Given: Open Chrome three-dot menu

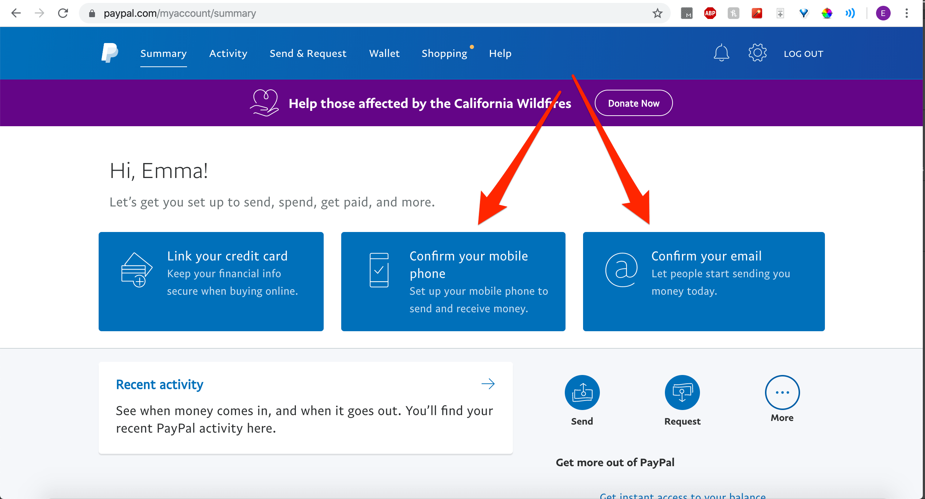Looking at the screenshot, I should (x=906, y=13).
